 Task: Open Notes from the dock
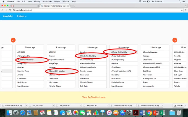tap(49, 113)
